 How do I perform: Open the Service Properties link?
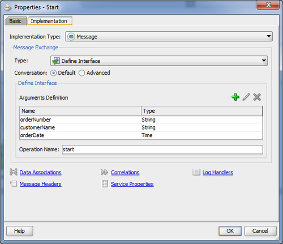click(x=132, y=184)
